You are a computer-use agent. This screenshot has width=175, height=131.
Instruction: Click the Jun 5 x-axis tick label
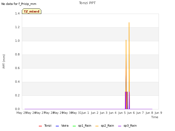coord(122,113)
